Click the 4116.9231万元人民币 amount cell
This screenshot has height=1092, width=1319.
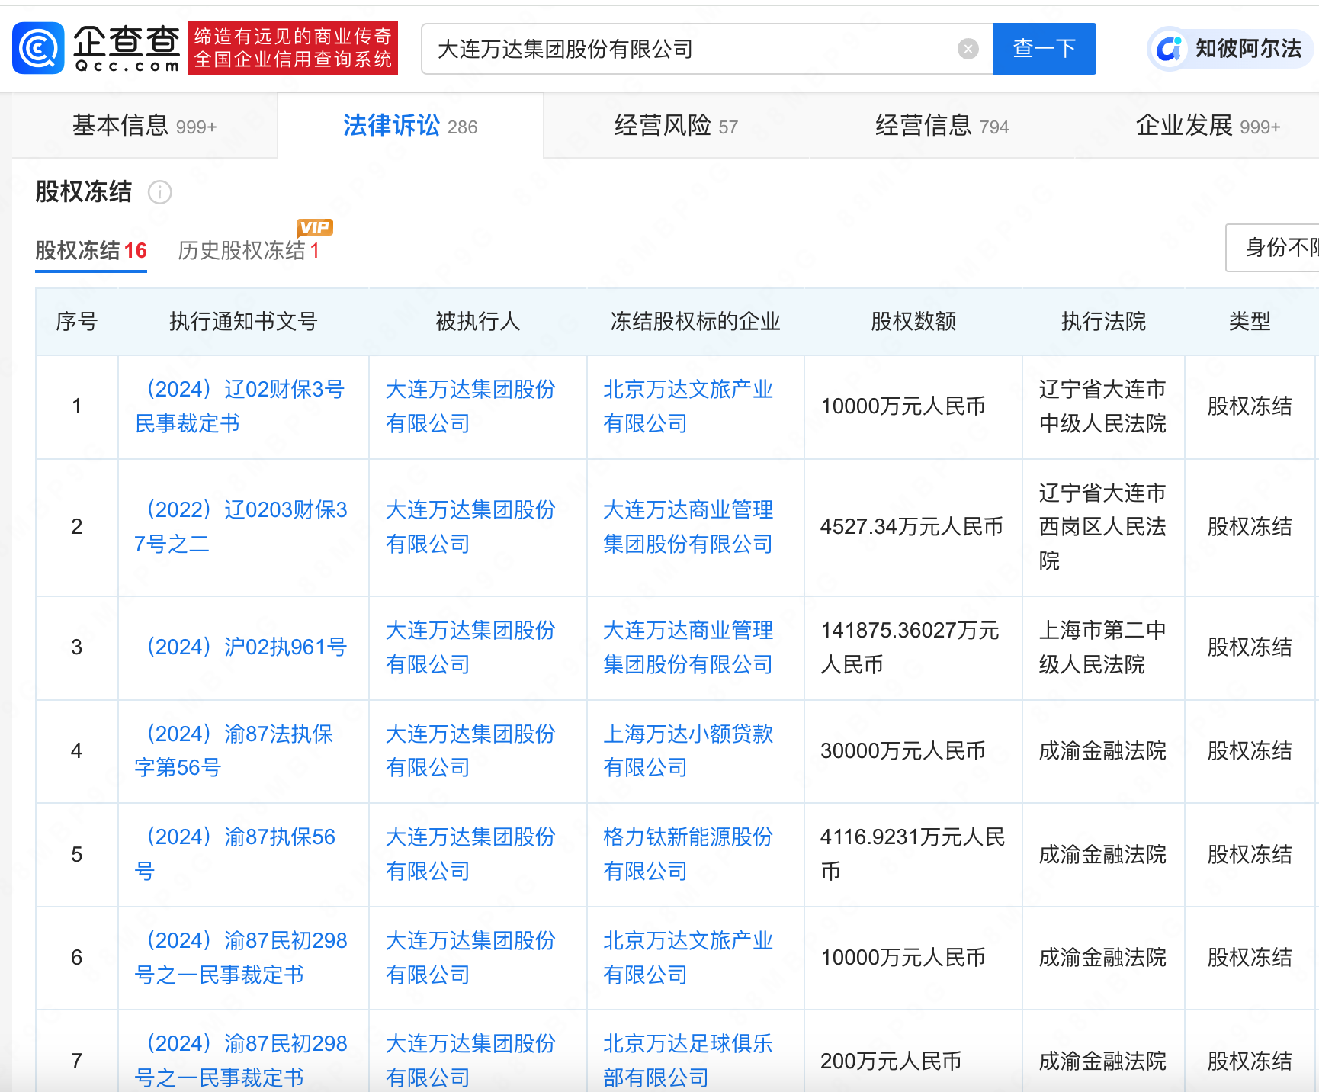tap(913, 854)
